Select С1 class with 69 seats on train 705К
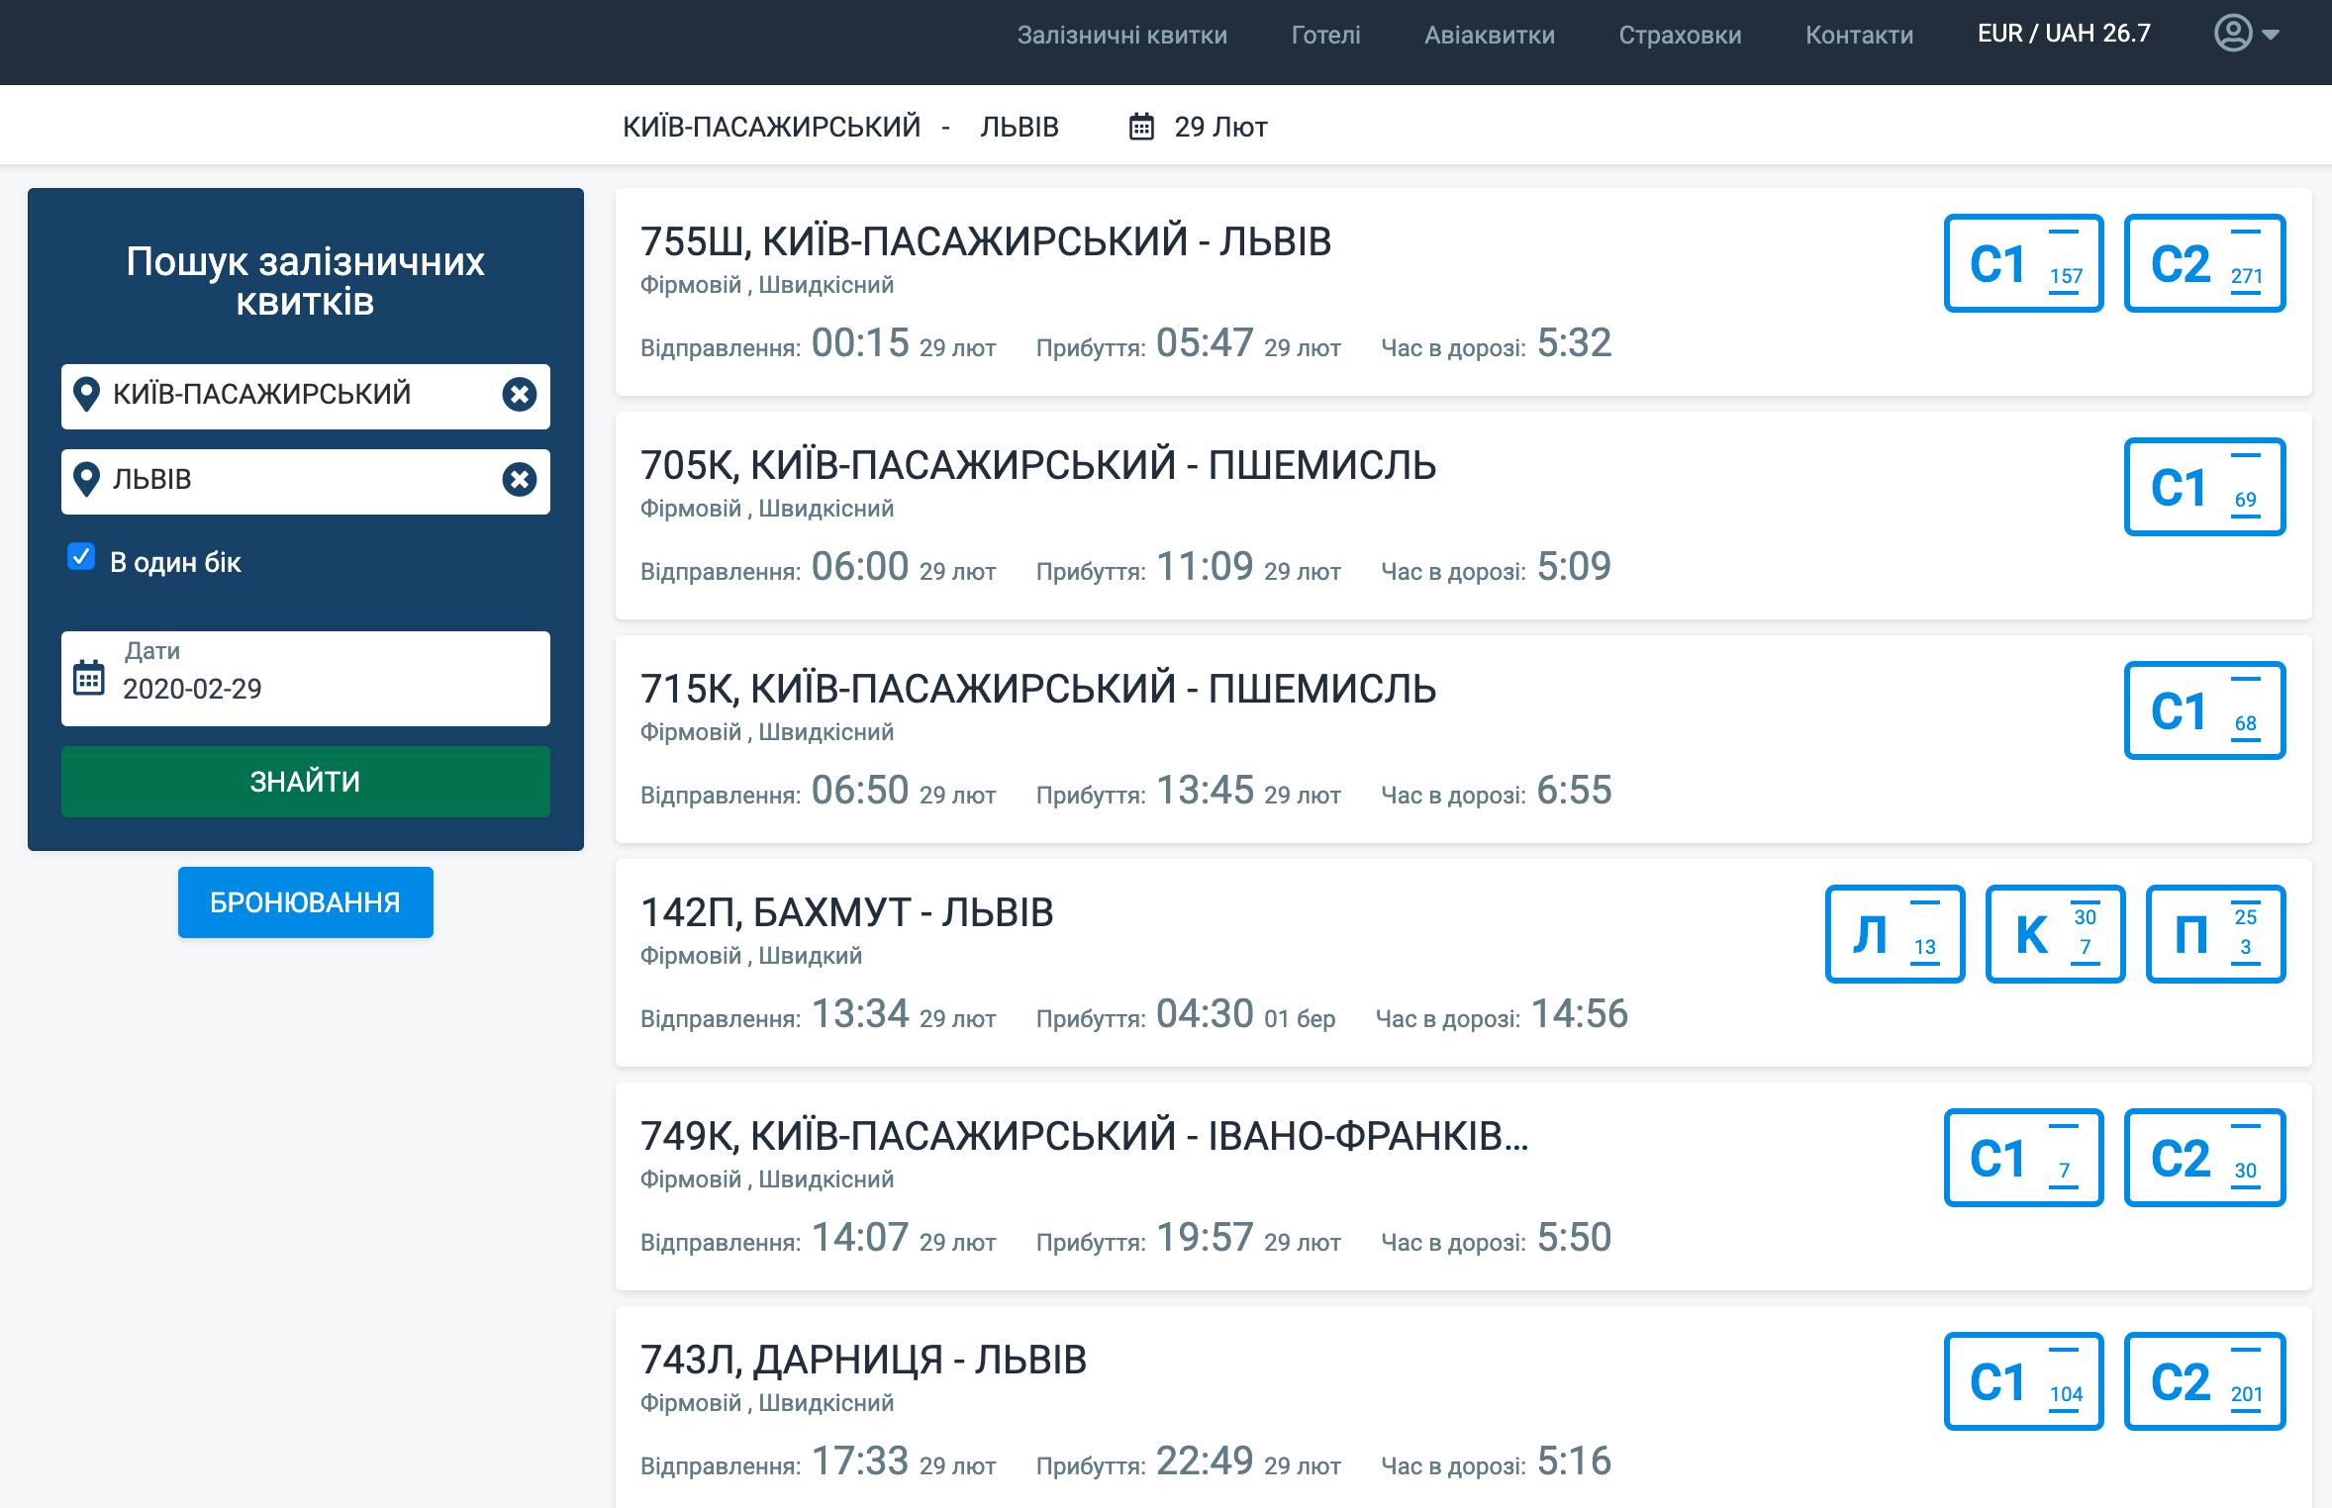Screen dimensions: 2332x1508 click(x=2205, y=487)
